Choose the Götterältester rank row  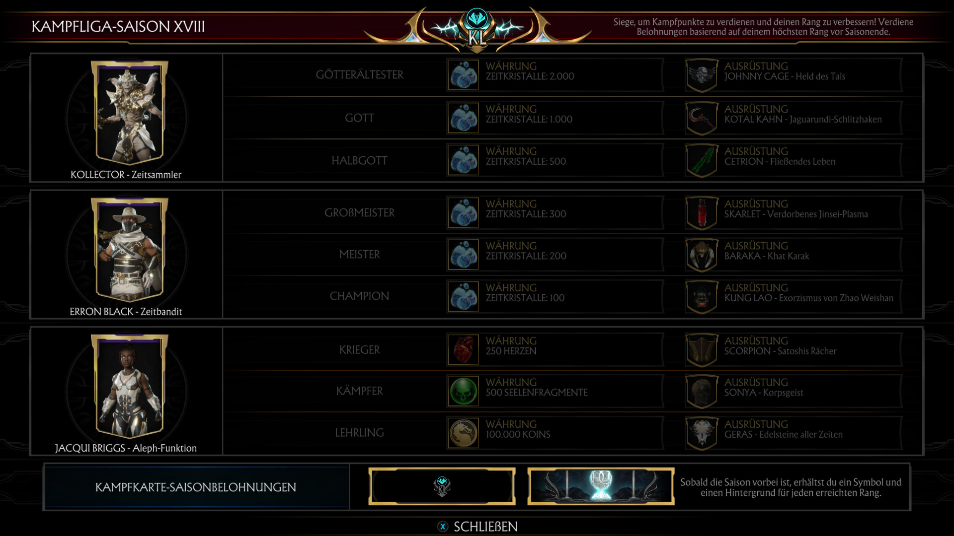572,75
